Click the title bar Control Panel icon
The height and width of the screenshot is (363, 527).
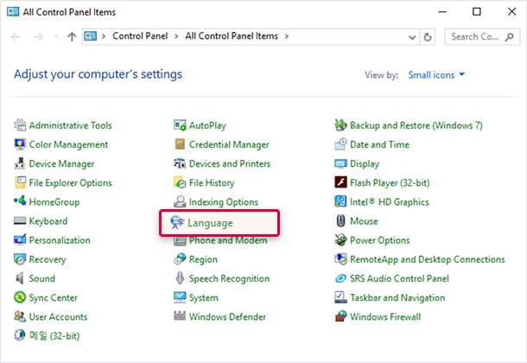[13, 12]
